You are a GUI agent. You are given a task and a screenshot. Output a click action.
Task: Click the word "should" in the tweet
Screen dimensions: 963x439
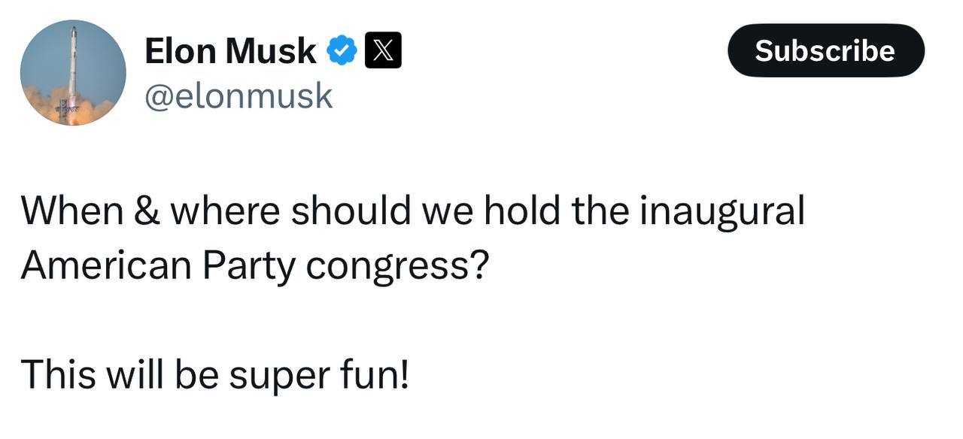point(351,210)
